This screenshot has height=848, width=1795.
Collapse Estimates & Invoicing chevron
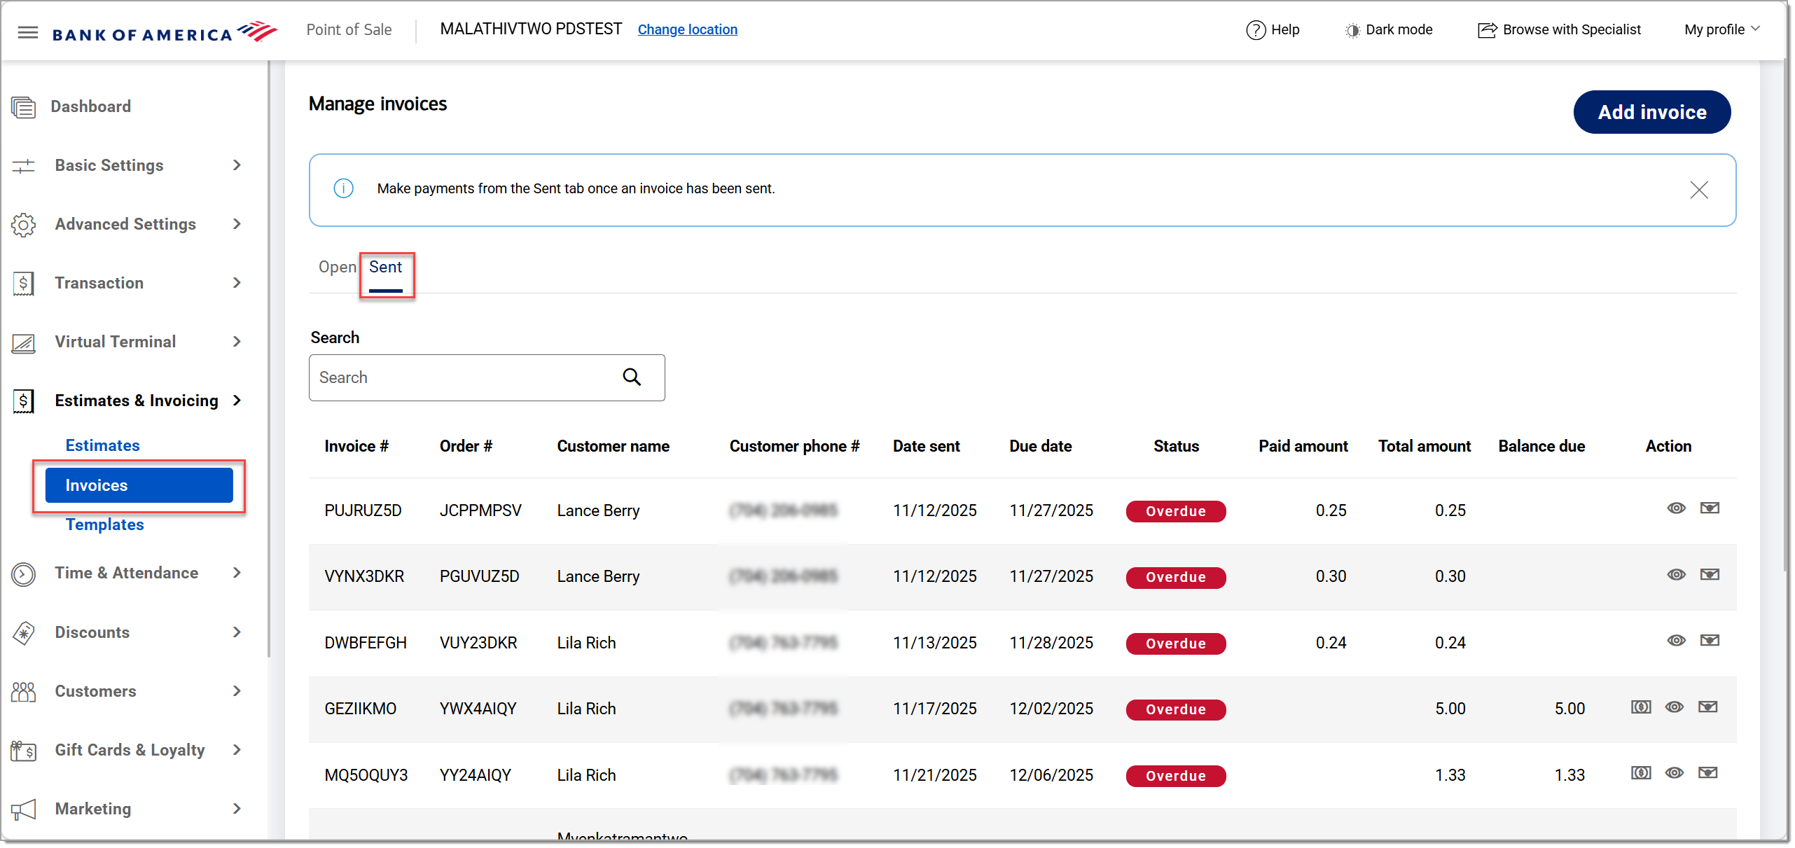pyautogui.click(x=237, y=401)
